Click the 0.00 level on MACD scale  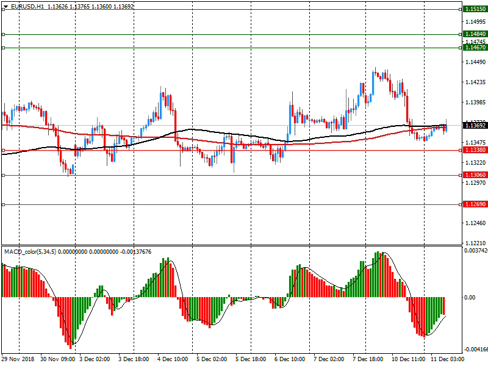(x=470, y=298)
